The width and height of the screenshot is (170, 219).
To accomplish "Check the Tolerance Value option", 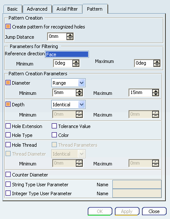I will 54,126.
